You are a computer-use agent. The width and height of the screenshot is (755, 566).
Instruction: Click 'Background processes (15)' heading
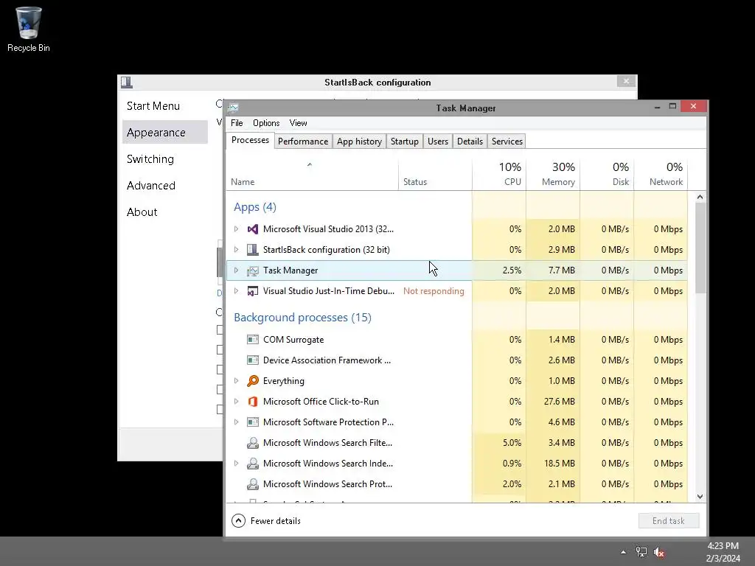tap(302, 318)
